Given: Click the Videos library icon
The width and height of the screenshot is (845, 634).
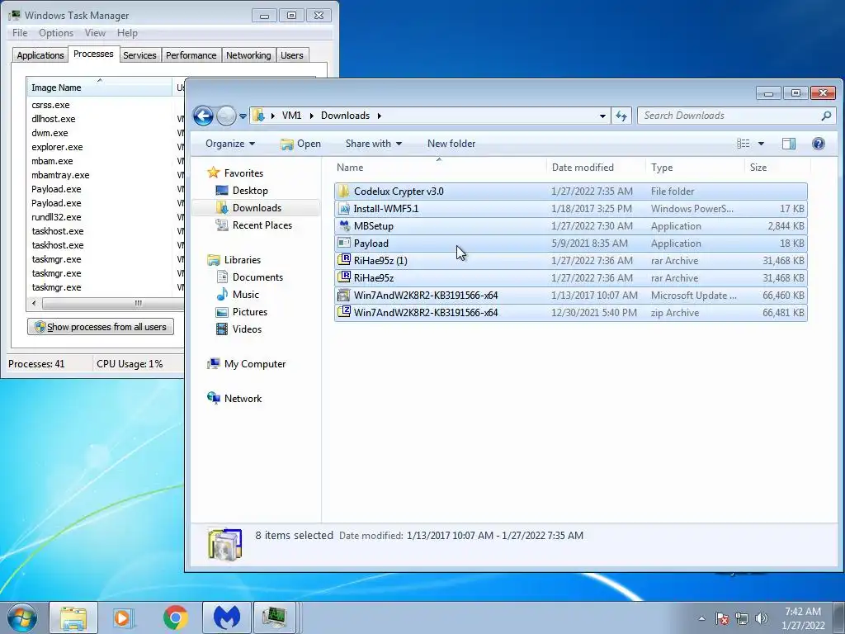Looking at the screenshot, I should [221, 329].
